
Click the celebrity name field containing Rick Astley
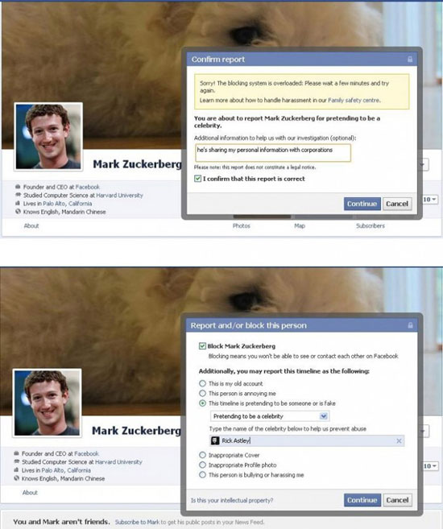tap(307, 440)
